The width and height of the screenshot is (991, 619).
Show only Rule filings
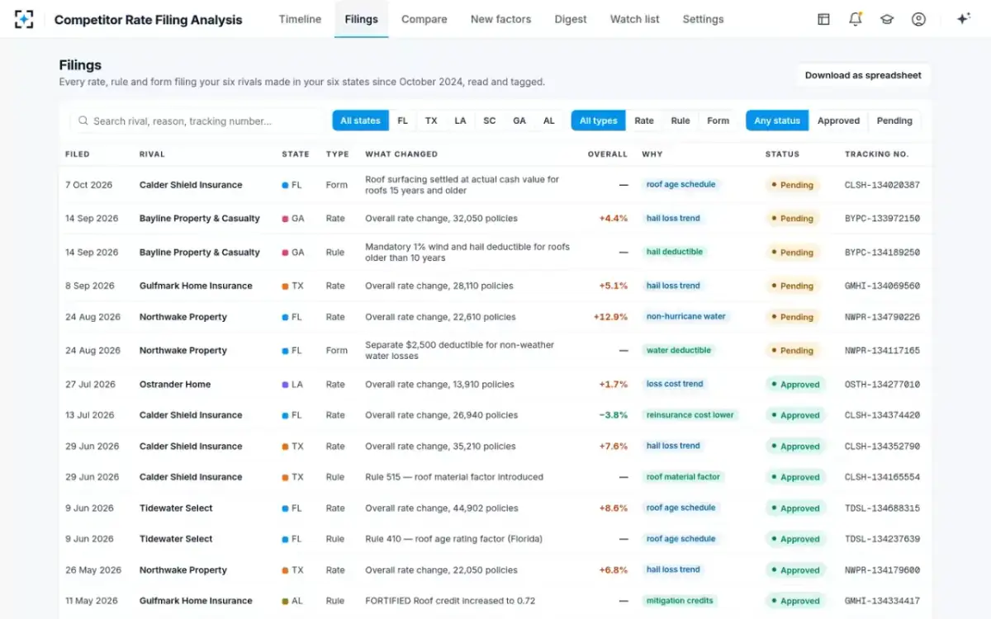(680, 120)
